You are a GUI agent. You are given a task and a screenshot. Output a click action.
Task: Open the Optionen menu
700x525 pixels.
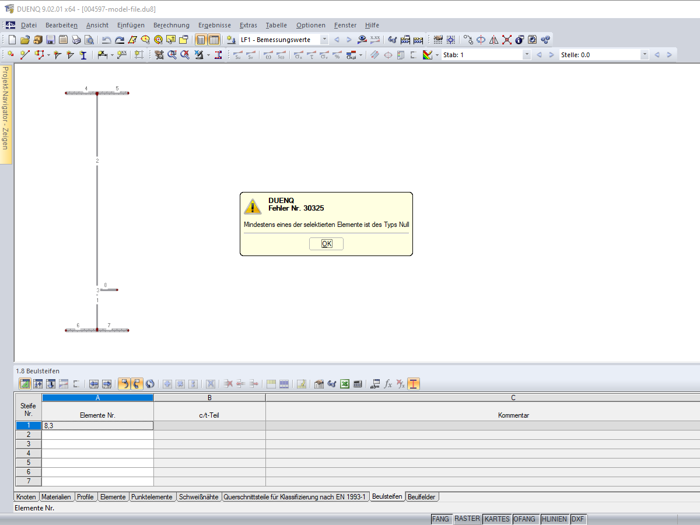pyautogui.click(x=311, y=25)
